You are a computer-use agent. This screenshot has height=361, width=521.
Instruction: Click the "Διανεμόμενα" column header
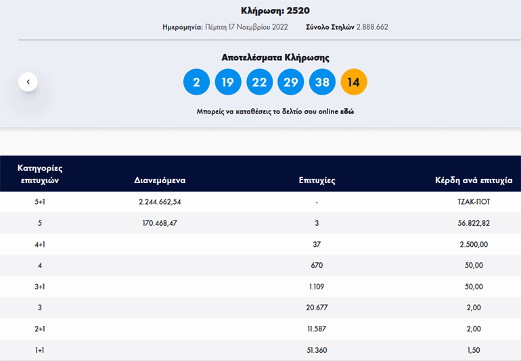click(160, 180)
